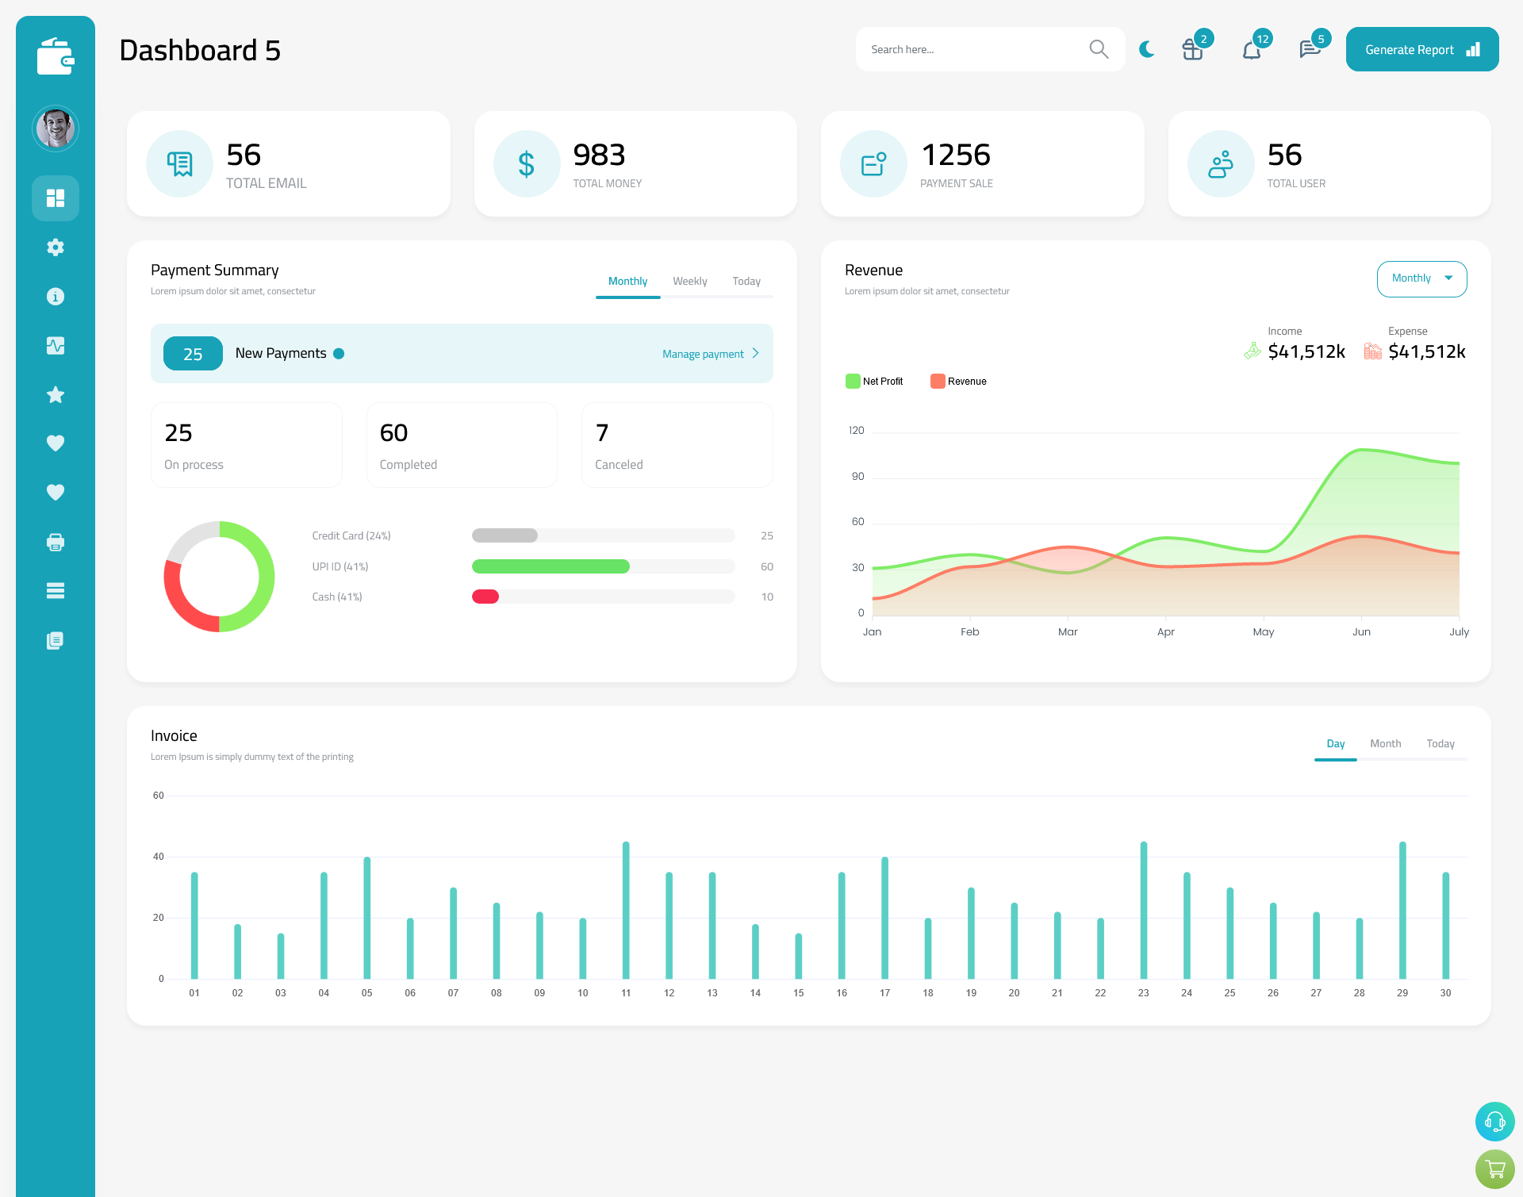Viewport: 1523px width, 1197px height.
Task: Click the analytics chart icon in sidebar
Action: 56,345
